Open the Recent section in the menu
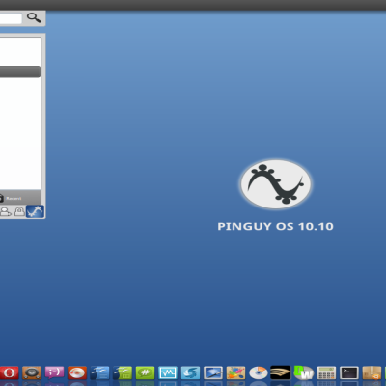The width and height of the screenshot is (386, 386). click(x=11, y=198)
